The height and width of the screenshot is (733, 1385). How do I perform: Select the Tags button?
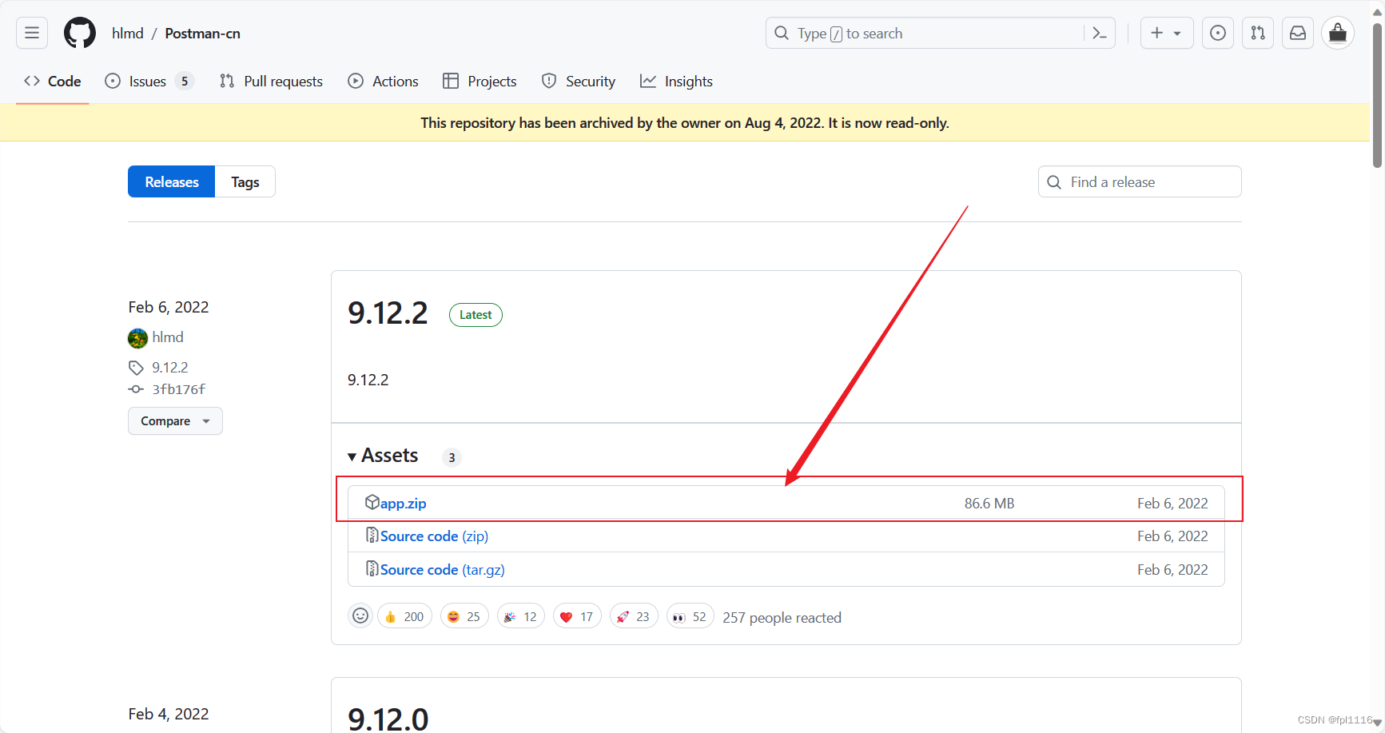click(245, 181)
